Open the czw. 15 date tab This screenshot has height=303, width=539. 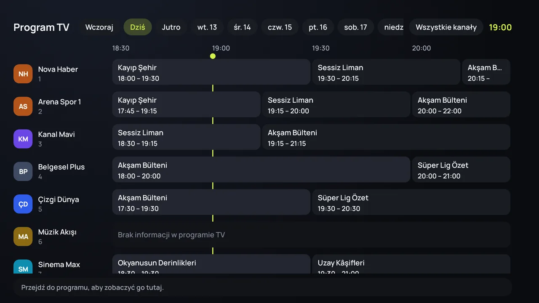click(280, 27)
